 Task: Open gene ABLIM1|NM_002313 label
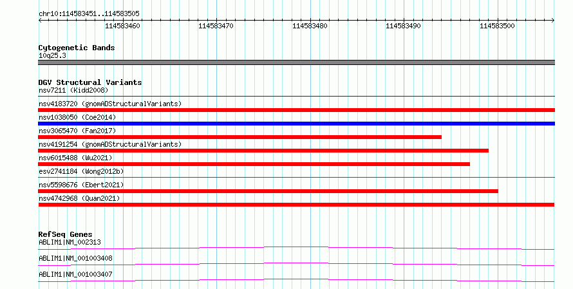70,242
